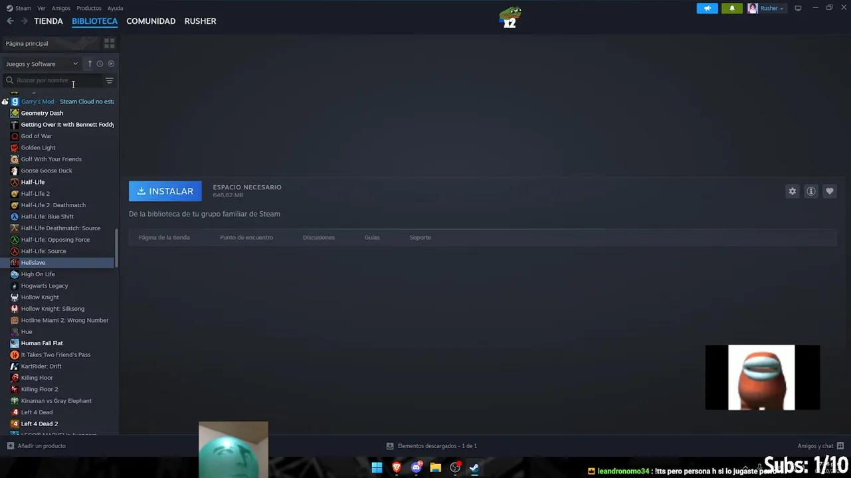
Task: Open the collections grid view icon
Action: pyautogui.click(x=110, y=43)
